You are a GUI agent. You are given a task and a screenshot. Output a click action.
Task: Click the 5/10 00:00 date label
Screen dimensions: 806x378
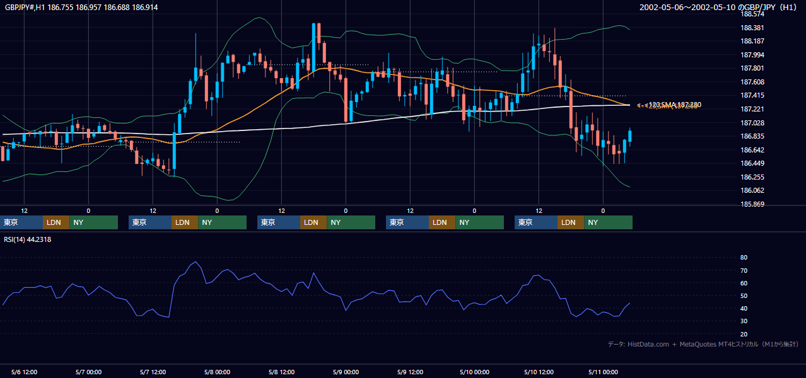[474, 372]
